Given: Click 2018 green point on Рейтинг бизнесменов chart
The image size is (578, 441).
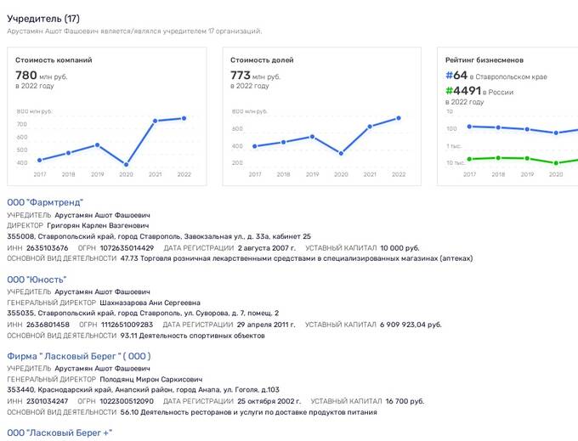Looking at the screenshot, I should point(498,158).
